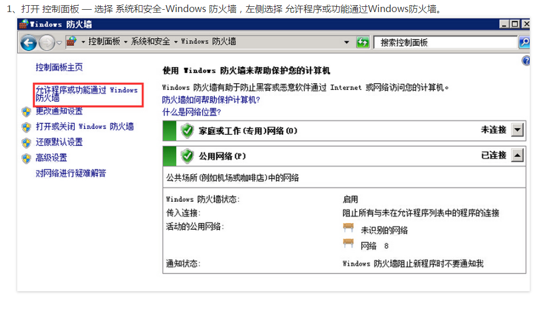Open address bar history dropdown arrow
Viewport: 547px width, 309px height.
[x=346, y=42]
